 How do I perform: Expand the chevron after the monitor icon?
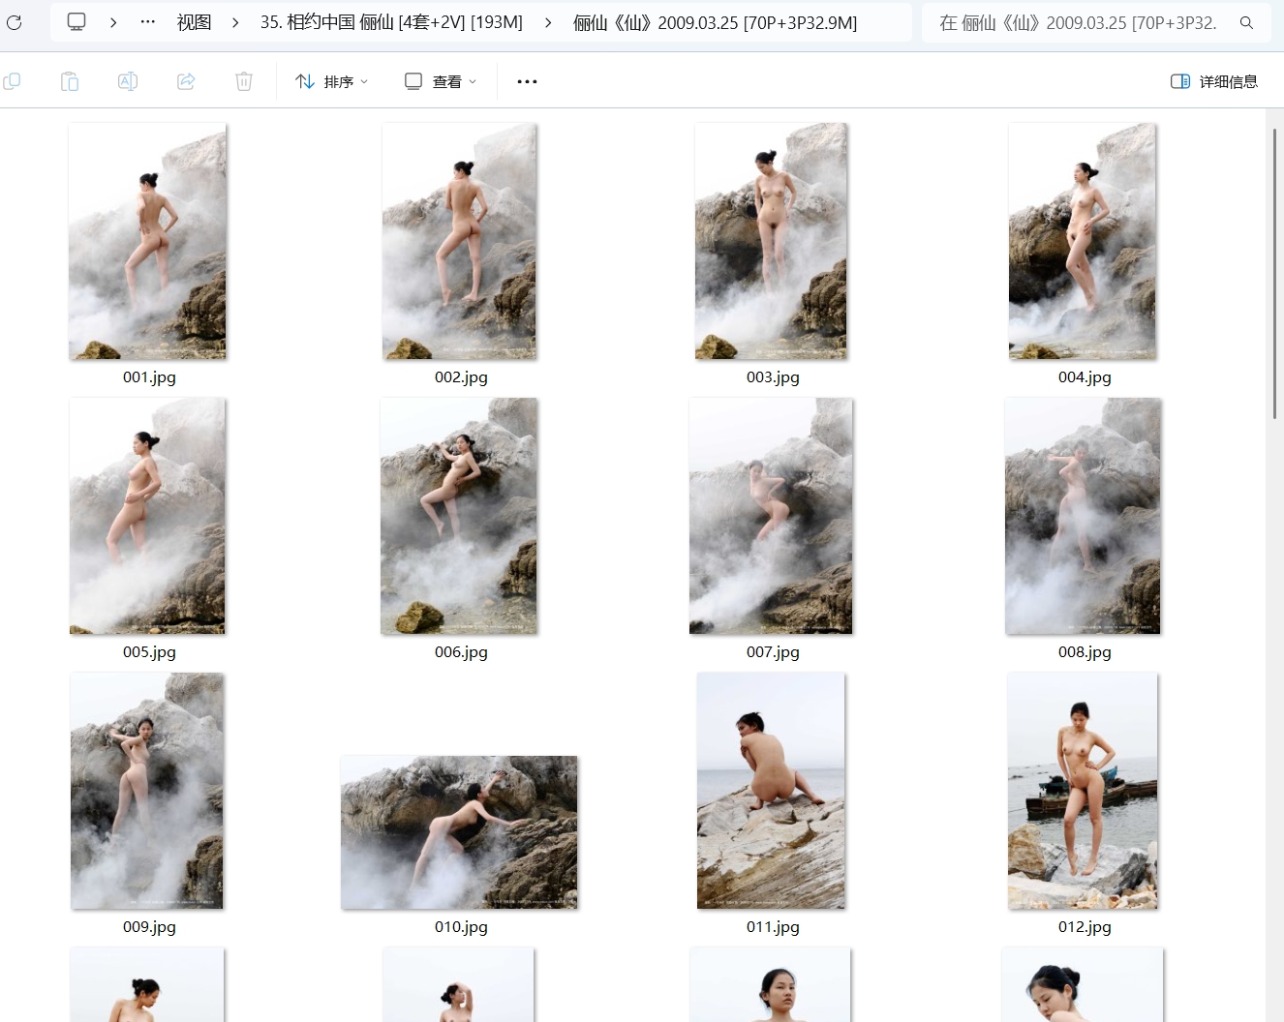[113, 21]
